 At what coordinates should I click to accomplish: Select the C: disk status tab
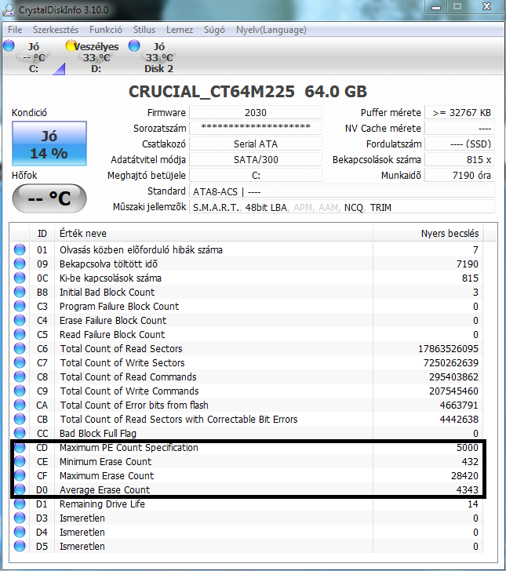[33, 57]
